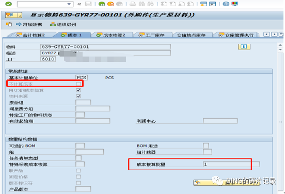
Task: Click the tab strip left-scroll arrow
Action: pyautogui.click(x=266, y=34)
